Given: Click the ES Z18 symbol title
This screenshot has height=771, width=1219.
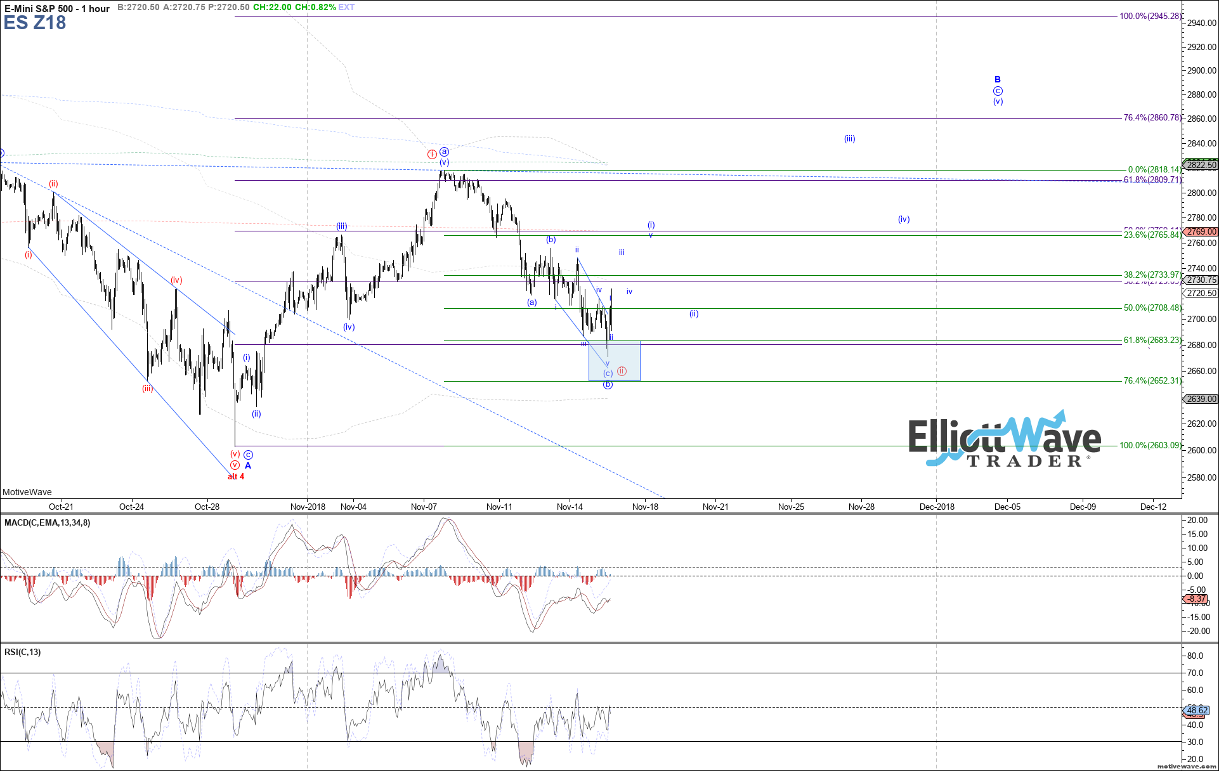Looking at the screenshot, I should point(35,23).
